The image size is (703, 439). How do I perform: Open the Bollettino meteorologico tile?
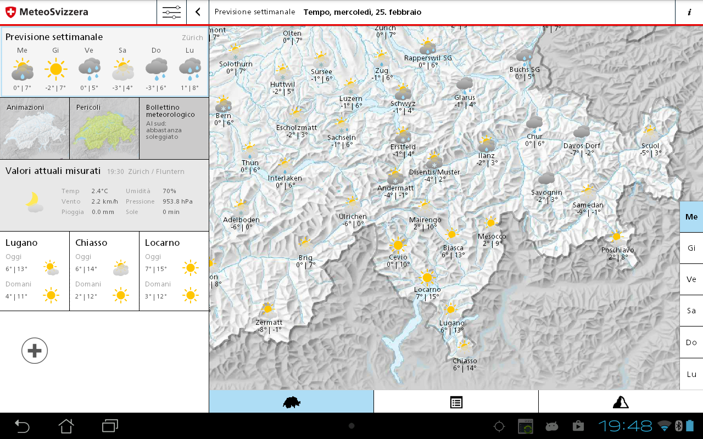coord(174,128)
